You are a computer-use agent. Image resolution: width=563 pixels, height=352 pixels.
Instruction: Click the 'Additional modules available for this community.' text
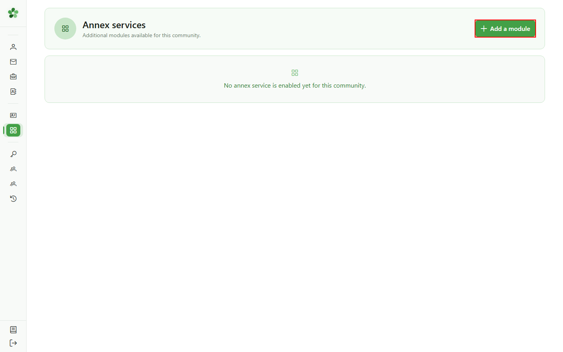point(142,35)
